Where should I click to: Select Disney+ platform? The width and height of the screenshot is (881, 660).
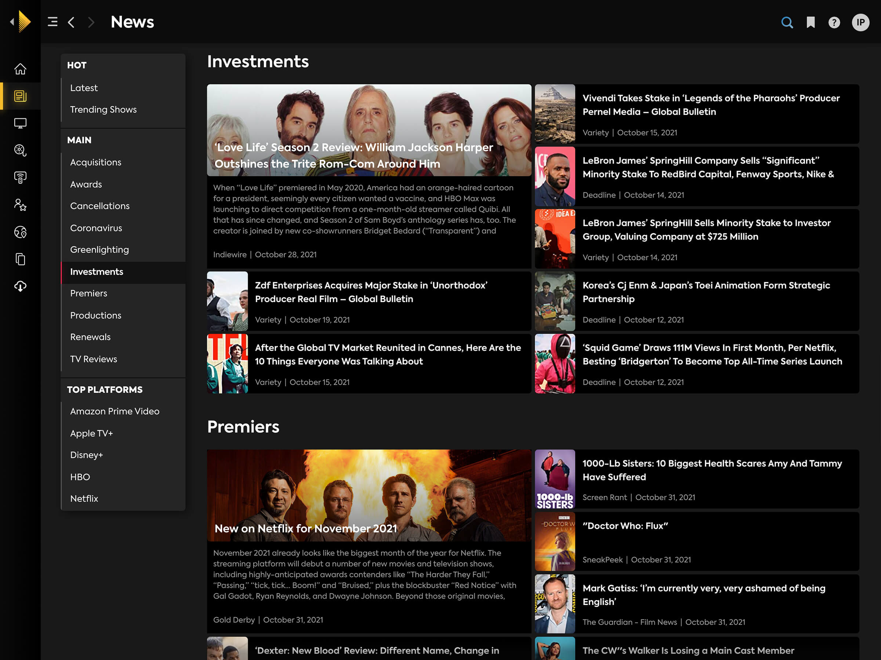pyautogui.click(x=123, y=455)
